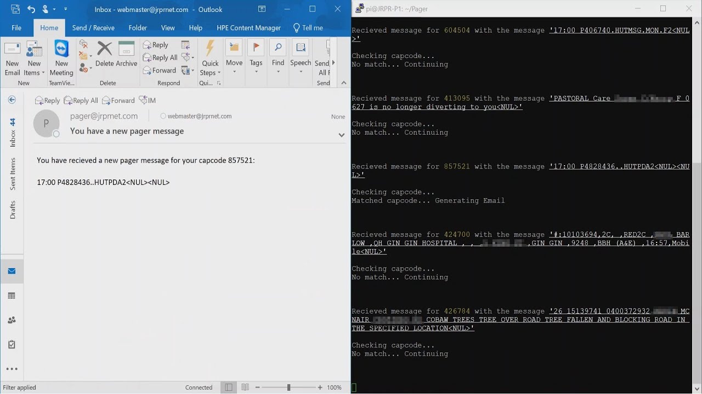Open the Calendar view in navigation bar
Viewport: 702px width, 394px height.
click(x=12, y=296)
